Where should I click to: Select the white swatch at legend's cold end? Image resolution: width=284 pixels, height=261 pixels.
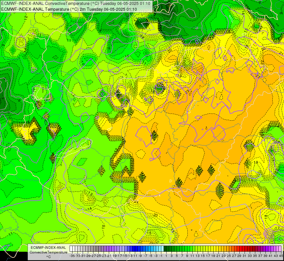pyautogui.click(x=71, y=249)
